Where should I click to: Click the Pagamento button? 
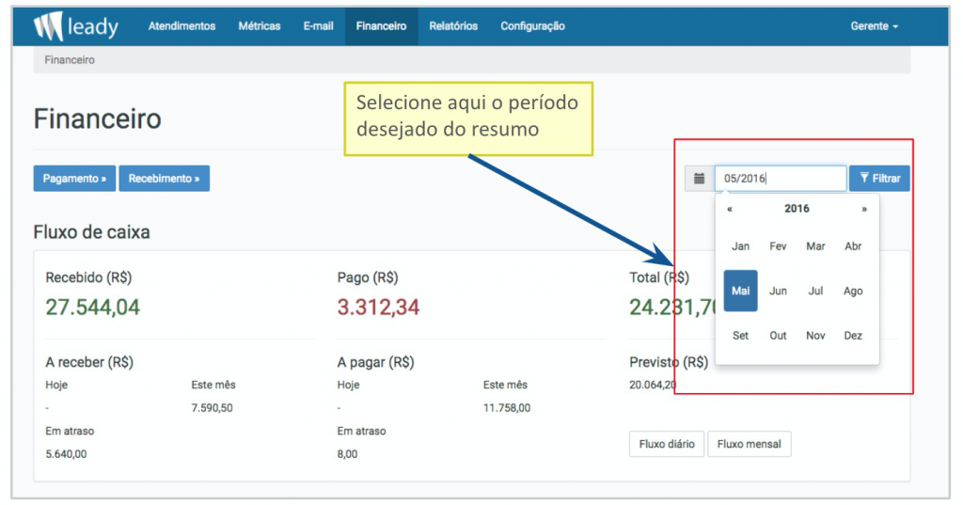[x=74, y=178]
